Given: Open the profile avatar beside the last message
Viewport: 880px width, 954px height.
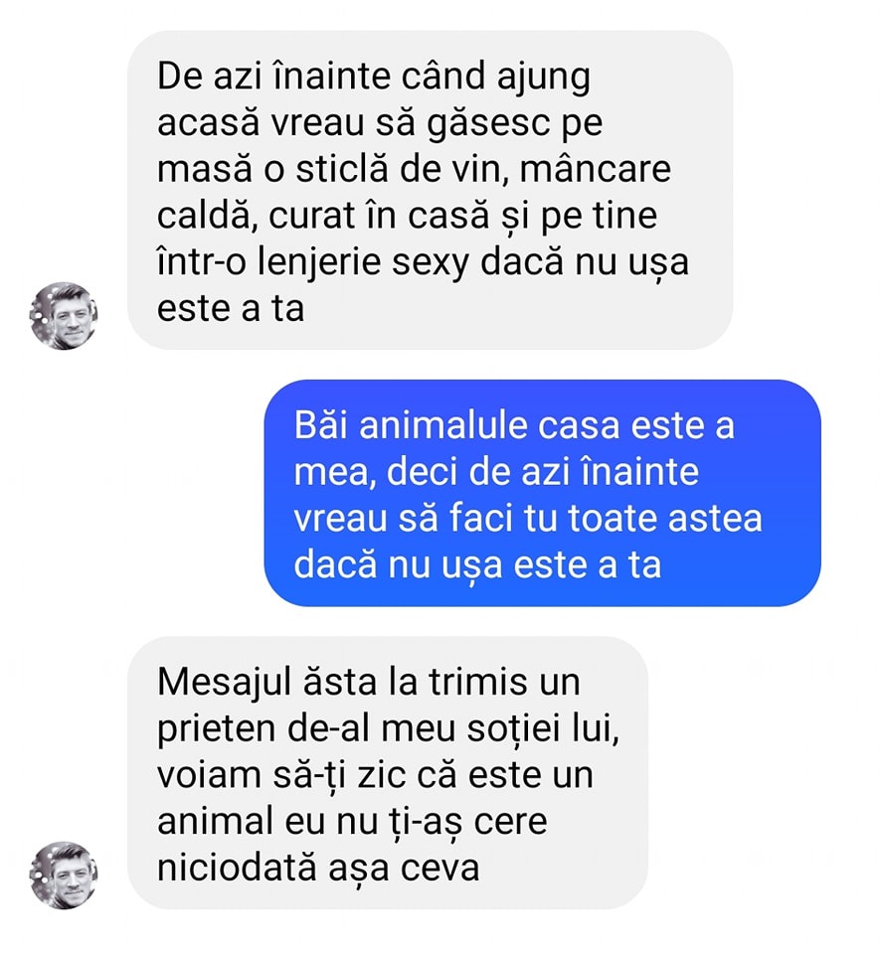Looking at the screenshot, I should [x=64, y=875].
